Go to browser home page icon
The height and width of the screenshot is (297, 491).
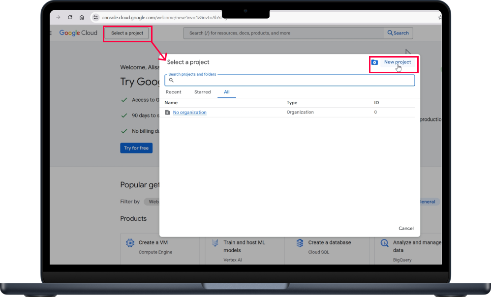point(81,18)
